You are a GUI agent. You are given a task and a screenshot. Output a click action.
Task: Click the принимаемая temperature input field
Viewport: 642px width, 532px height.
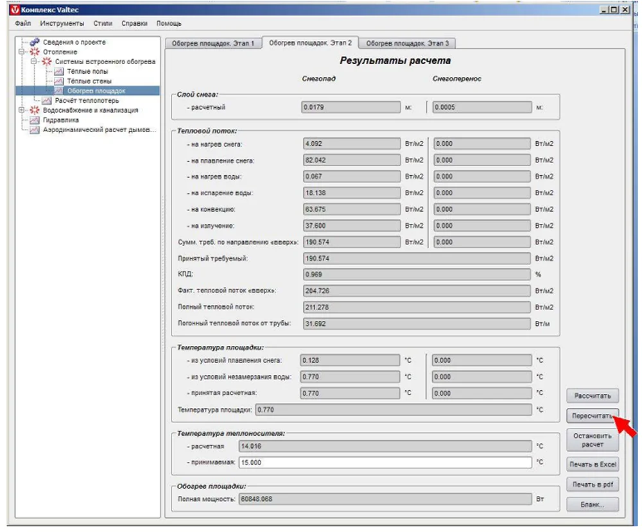[385, 463]
